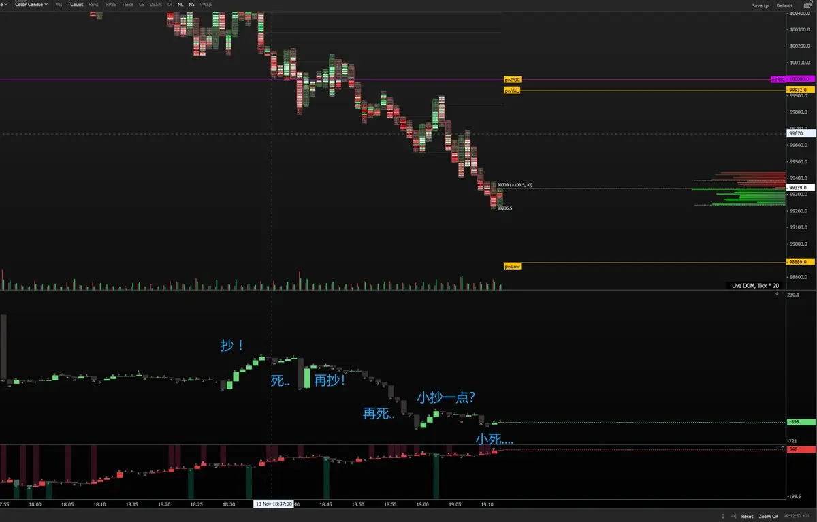Open the Color Candle style dropdown
This screenshot has width=817, height=522.
31,4
